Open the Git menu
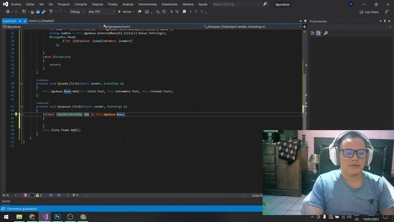Screen dimensions: 394x222 (x=50, y=4)
